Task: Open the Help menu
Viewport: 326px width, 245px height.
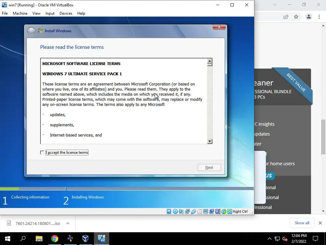Action: (81, 13)
